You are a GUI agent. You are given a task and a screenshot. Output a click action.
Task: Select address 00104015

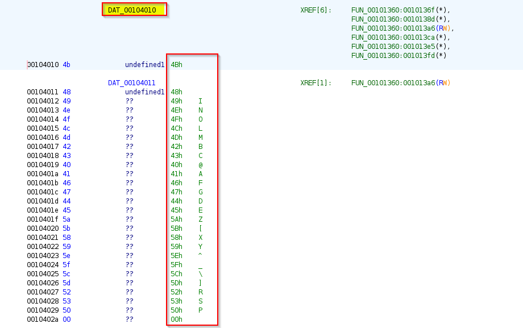point(43,128)
